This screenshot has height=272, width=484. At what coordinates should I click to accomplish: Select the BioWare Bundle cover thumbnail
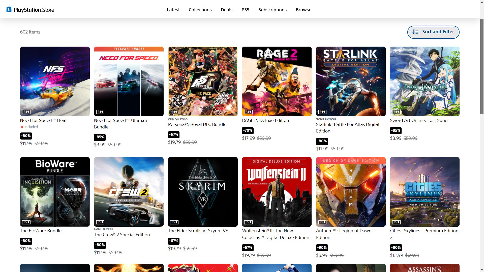tap(55, 192)
